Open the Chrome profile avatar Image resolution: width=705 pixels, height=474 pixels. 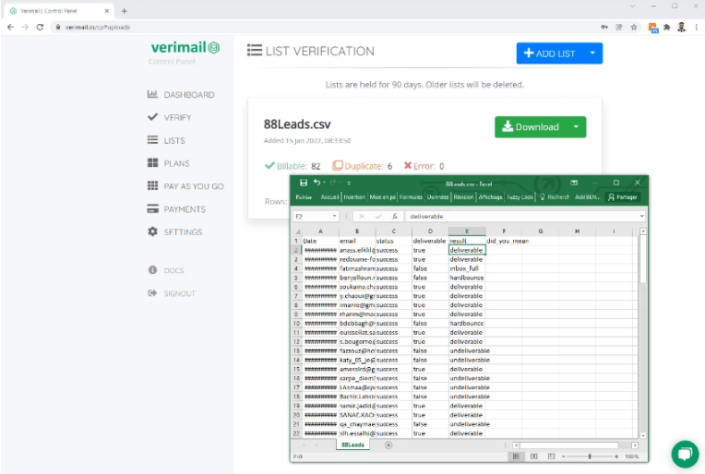point(681,27)
